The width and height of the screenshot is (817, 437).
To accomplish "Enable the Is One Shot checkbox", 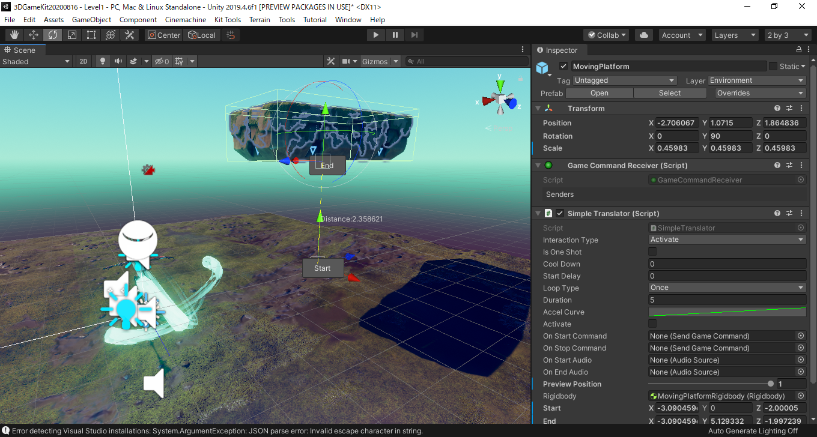I will coord(652,252).
